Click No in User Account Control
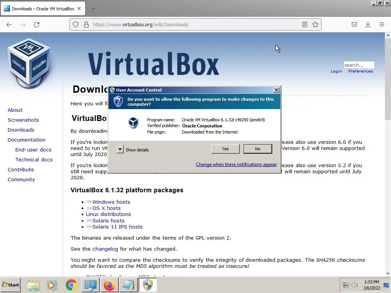Image resolution: width=391 pixels, height=293 pixels. [x=258, y=149]
